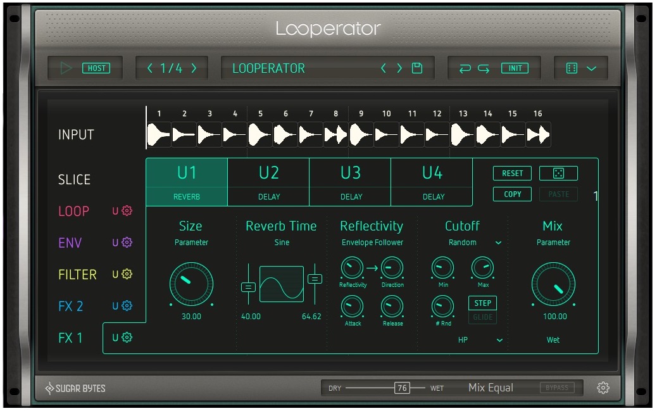Click the play triangle icon
Image resolution: width=657 pixels, height=411 pixels.
point(66,68)
